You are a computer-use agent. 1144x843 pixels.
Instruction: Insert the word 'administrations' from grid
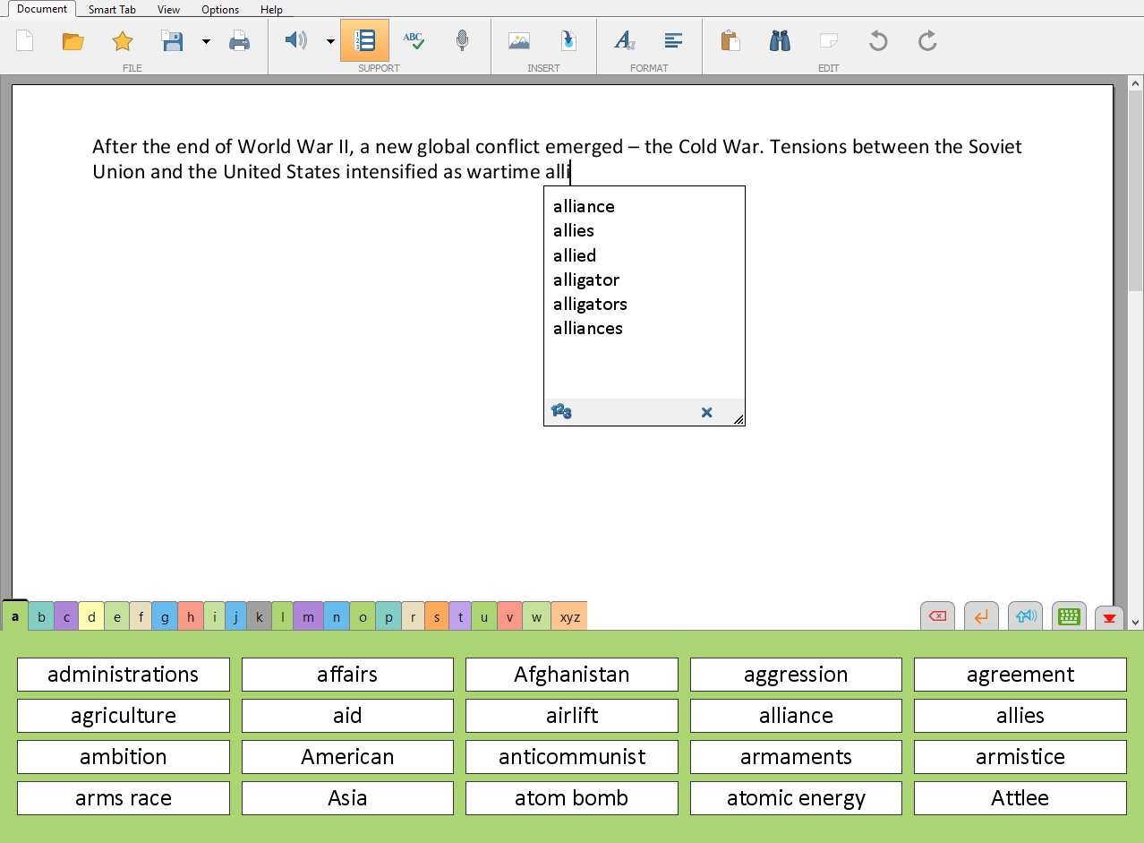click(x=124, y=675)
